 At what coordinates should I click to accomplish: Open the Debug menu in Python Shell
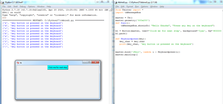[23, 7]
